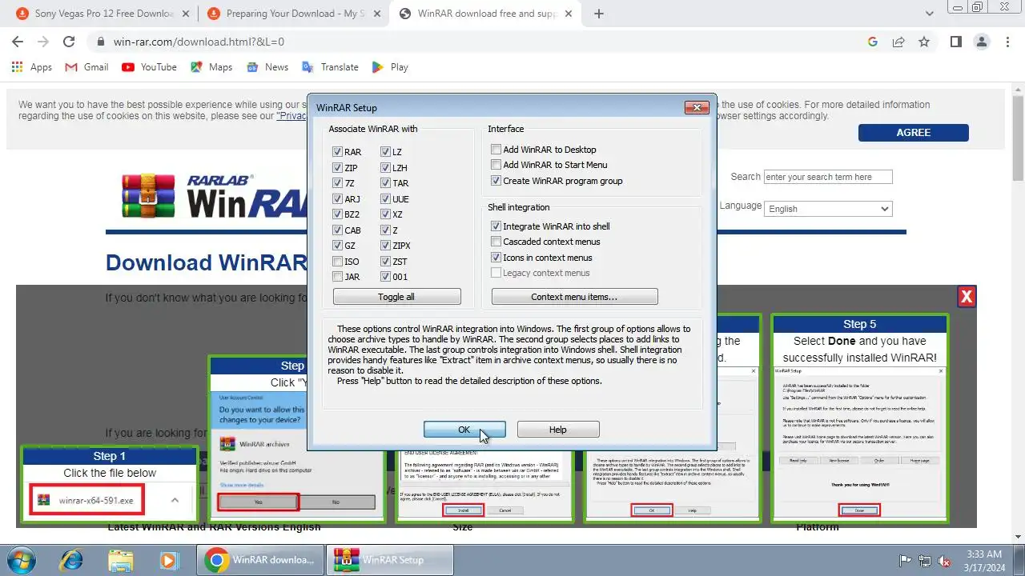Image resolution: width=1025 pixels, height=576 pixels.
Task: Enable JAR association checkbox
Action: click(338, 277)
